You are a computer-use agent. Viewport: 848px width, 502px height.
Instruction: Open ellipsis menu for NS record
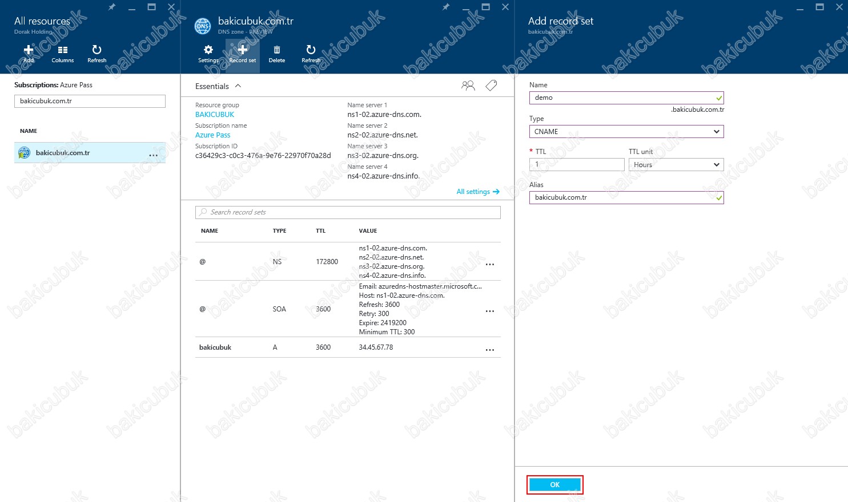point(490,265)
